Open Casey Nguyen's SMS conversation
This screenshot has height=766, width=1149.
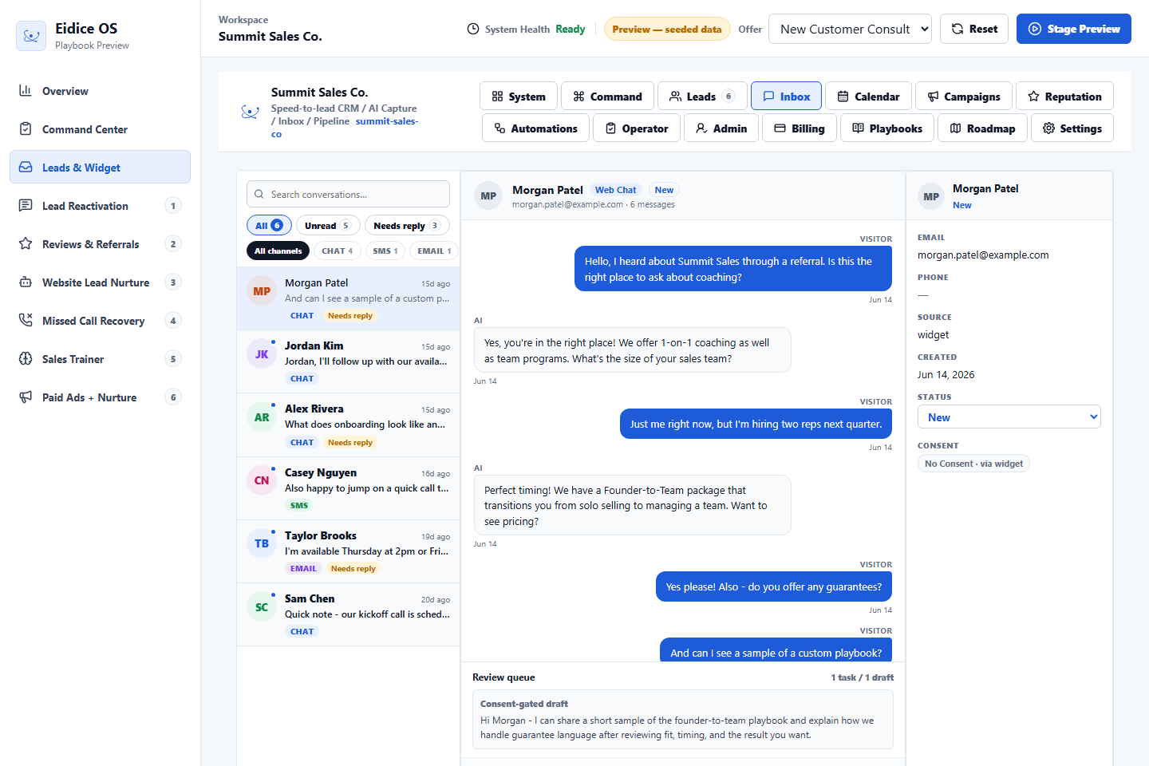tap(349, 488)
